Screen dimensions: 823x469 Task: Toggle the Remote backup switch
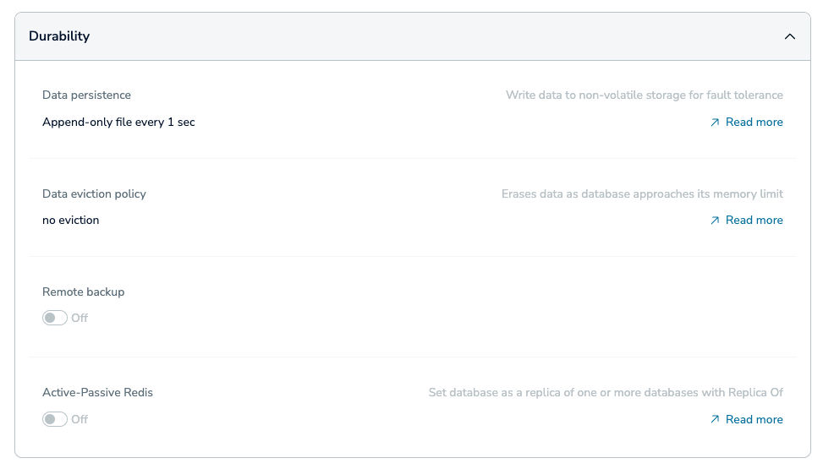tap(55, 318)
